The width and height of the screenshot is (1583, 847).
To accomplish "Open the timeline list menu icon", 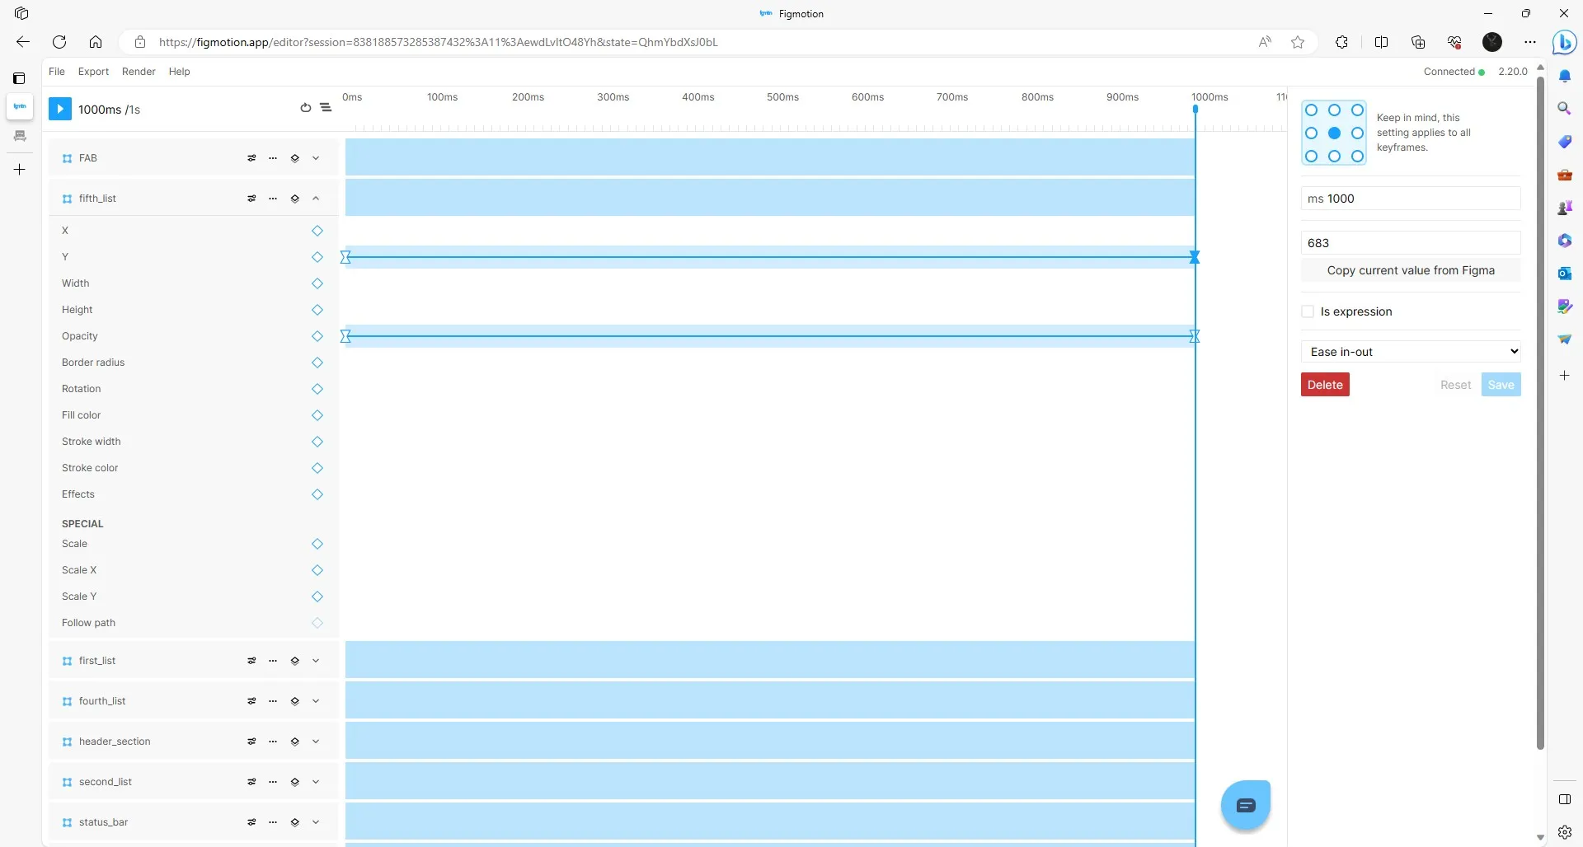I will pyautogui.click(x=326, y=108).
